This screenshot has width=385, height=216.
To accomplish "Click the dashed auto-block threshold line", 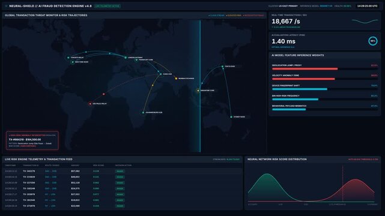I will pos(343,184).
